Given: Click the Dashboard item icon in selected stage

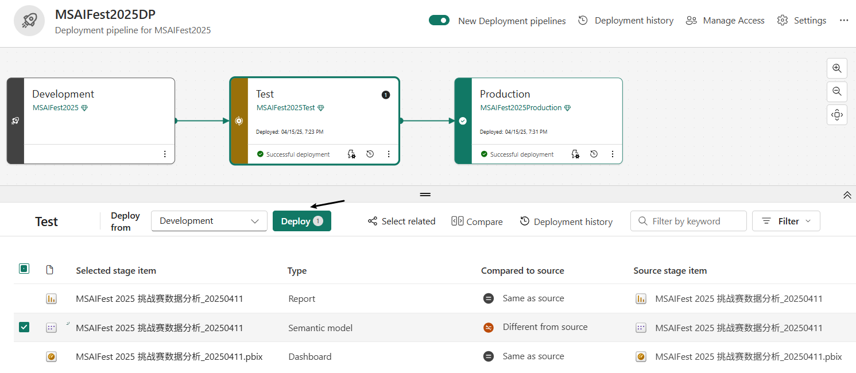Looking at the screenshot, I should click(x=51, y=356).
